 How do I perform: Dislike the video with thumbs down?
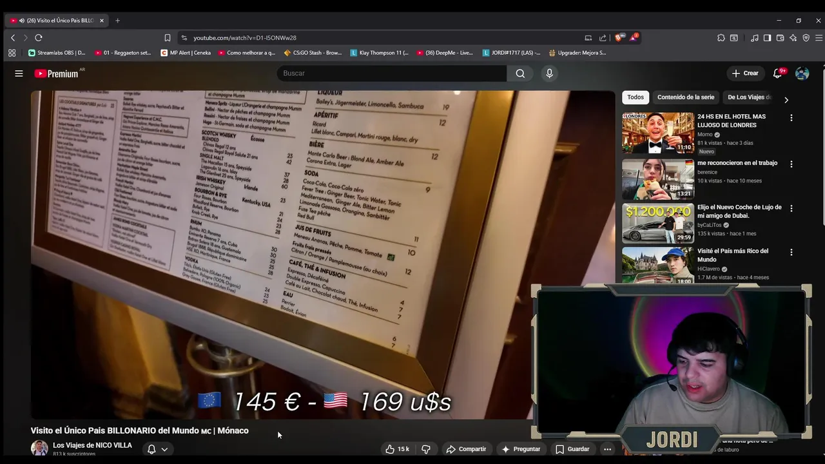point(426,449)
